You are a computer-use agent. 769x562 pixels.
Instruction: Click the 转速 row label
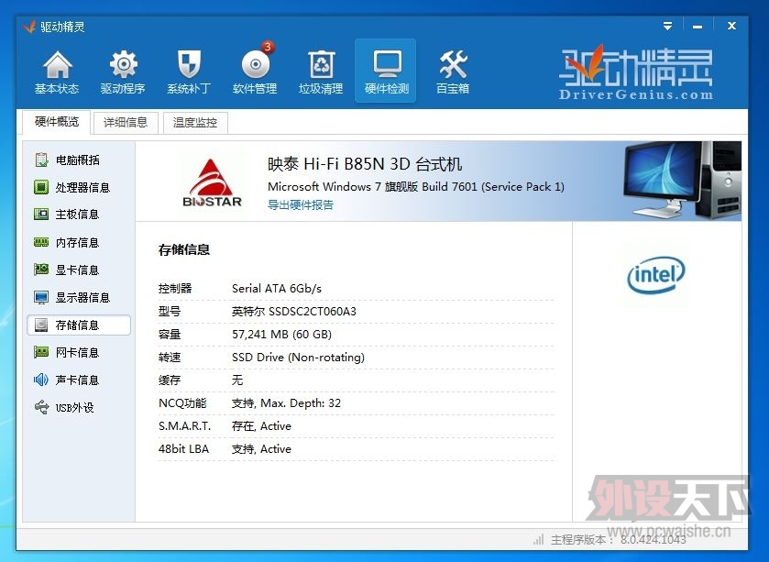tap(170, 357)
